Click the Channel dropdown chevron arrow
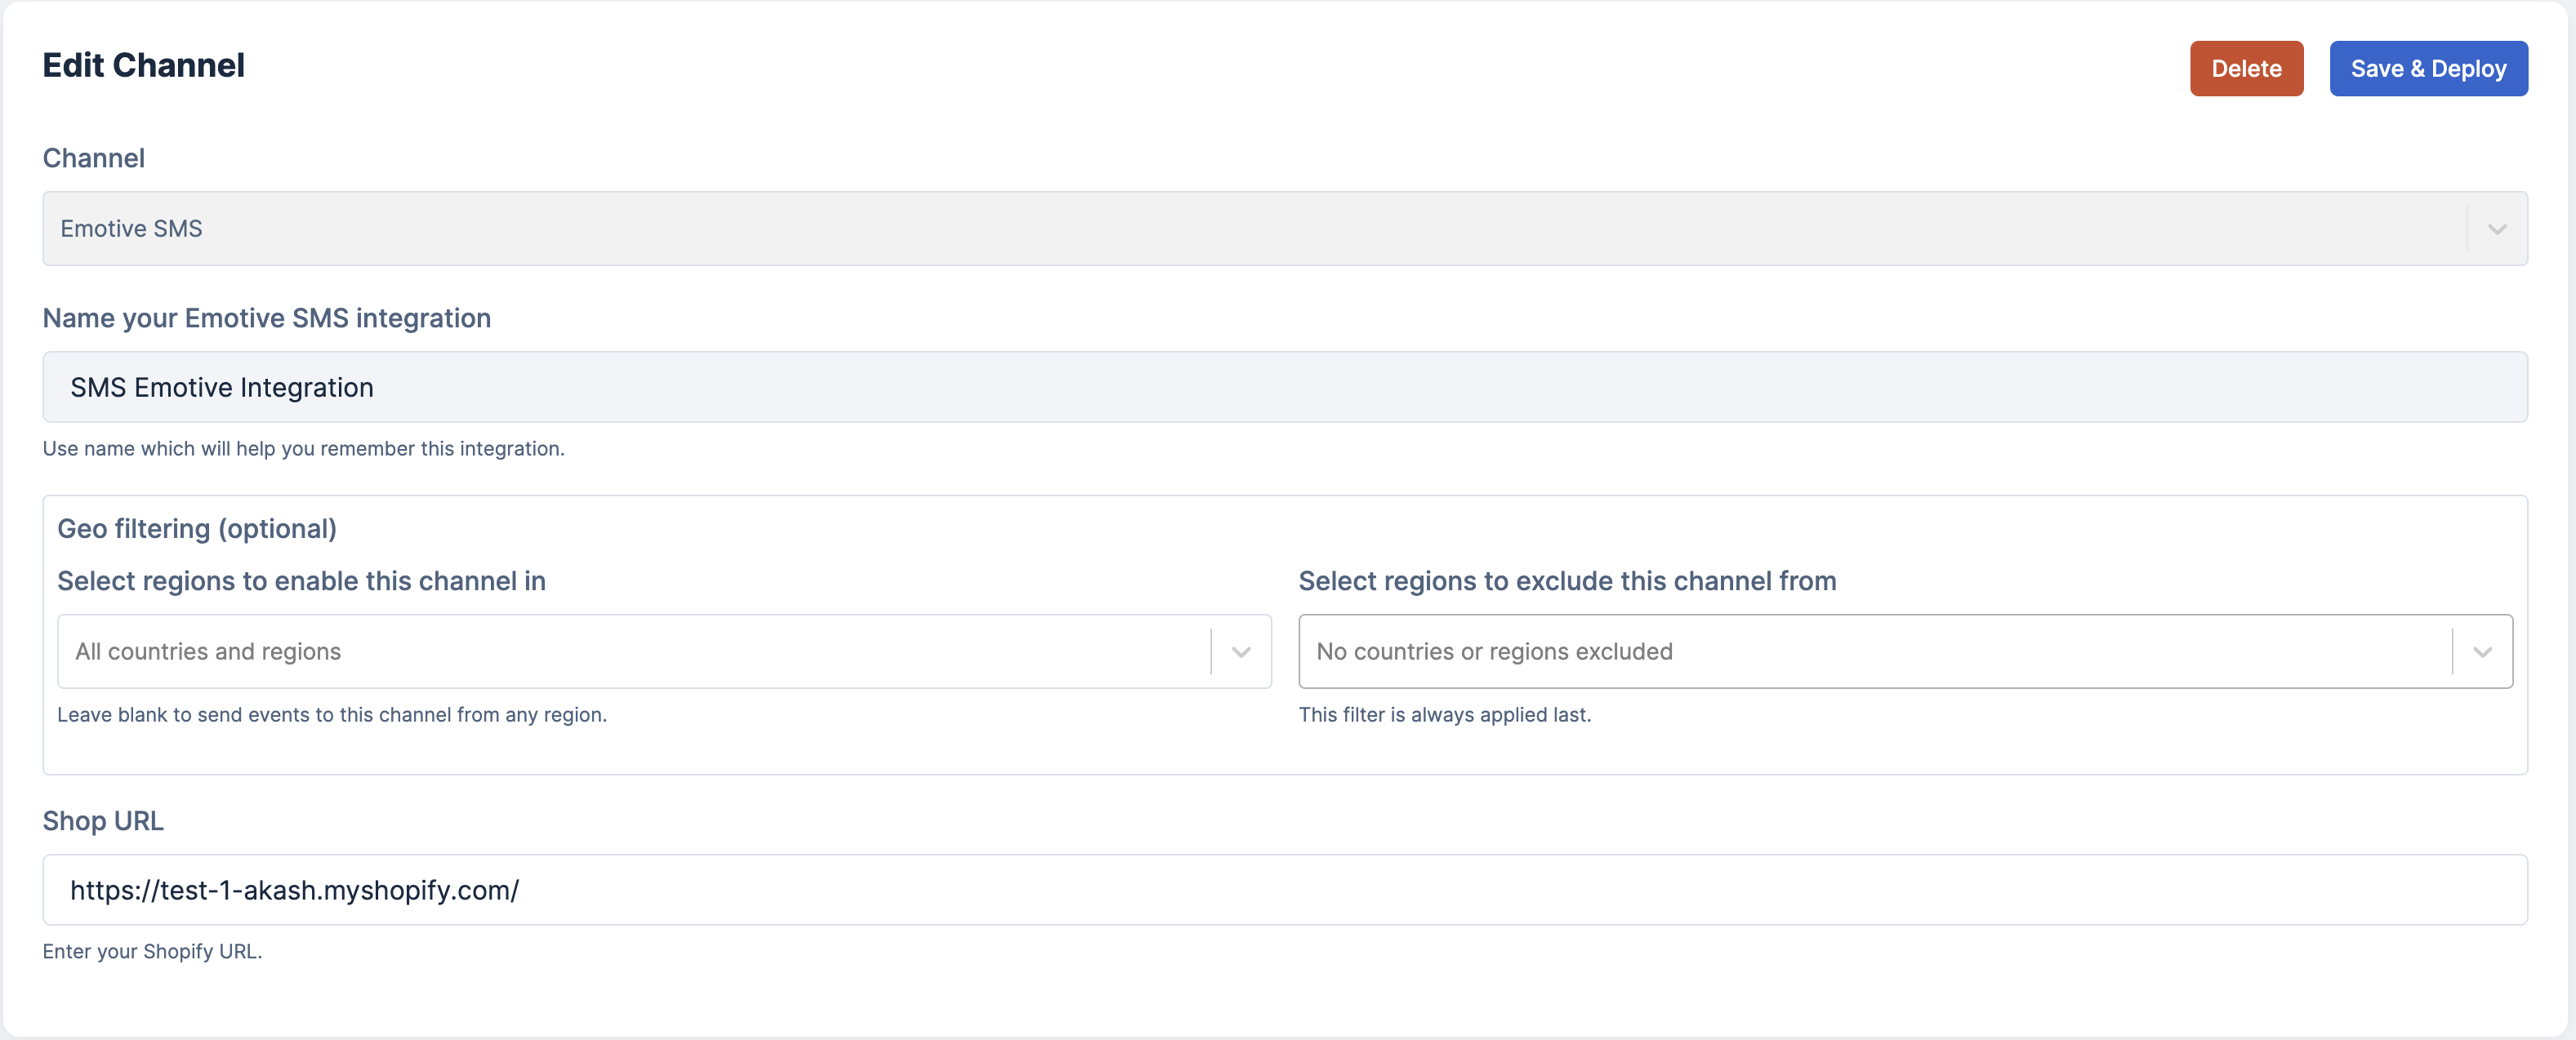This screenshot has height=1040, width=2576. coord(2496,229)
